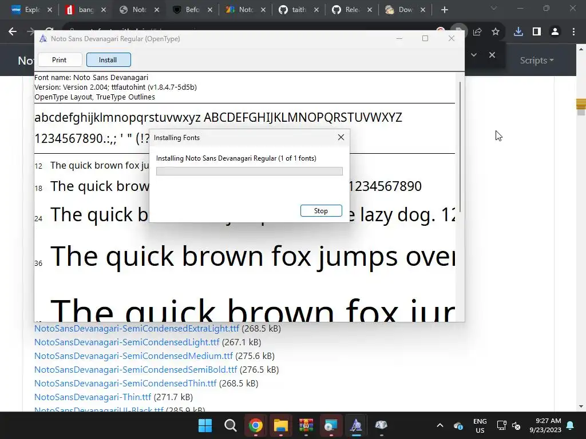Stop the font installation
The height and width of the screenshot is (439, 586).
pyautogui.click(x=321, y=210)
